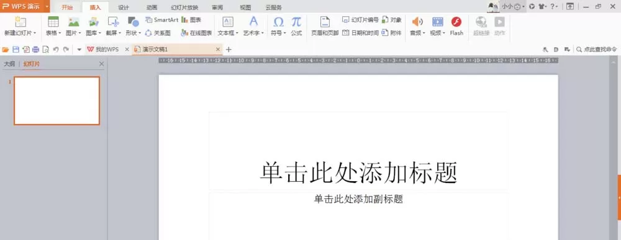Expand the 音频 dropdown arrow
The image size is (621, 240).
[x=424, y=33]
